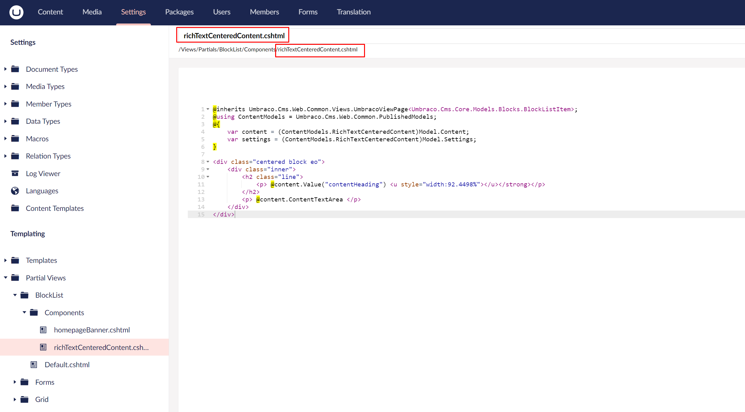Collapse the BlockList folder
This screenshot has height=412, width=745.
click(x=15, y=295)
